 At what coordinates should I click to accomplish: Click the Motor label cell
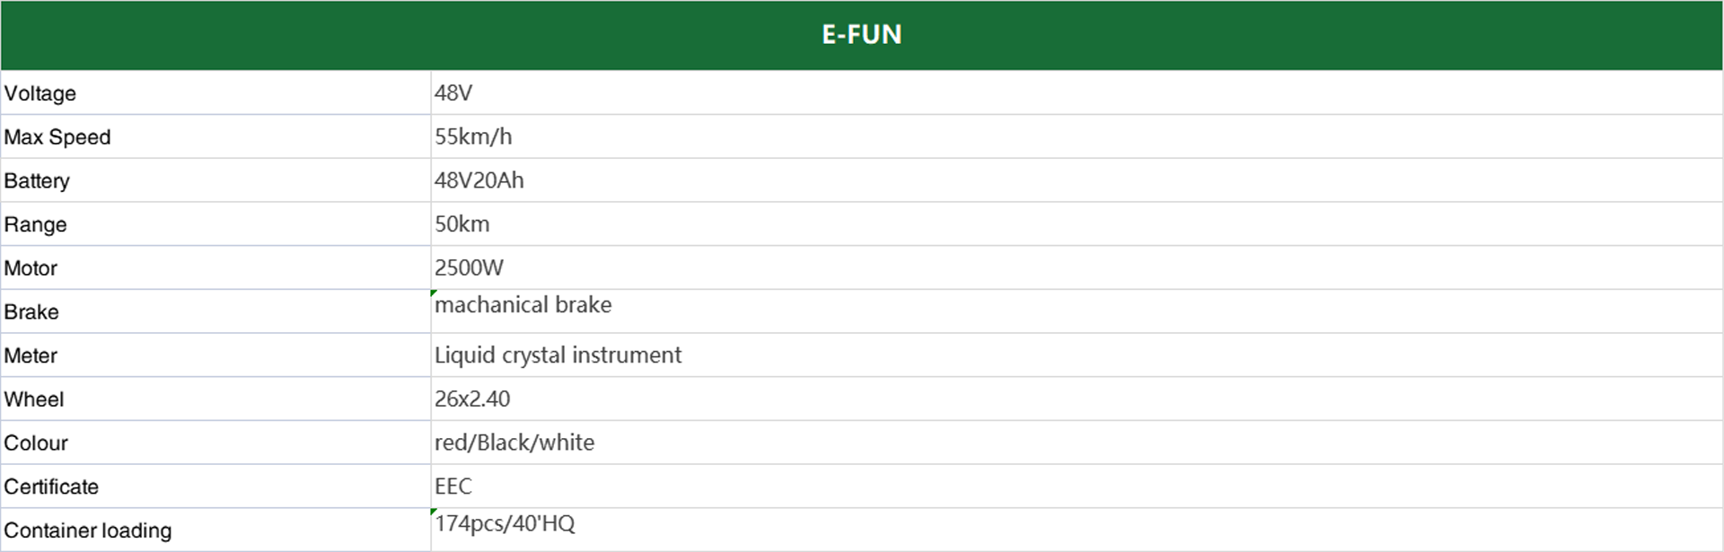click(215, 267)
